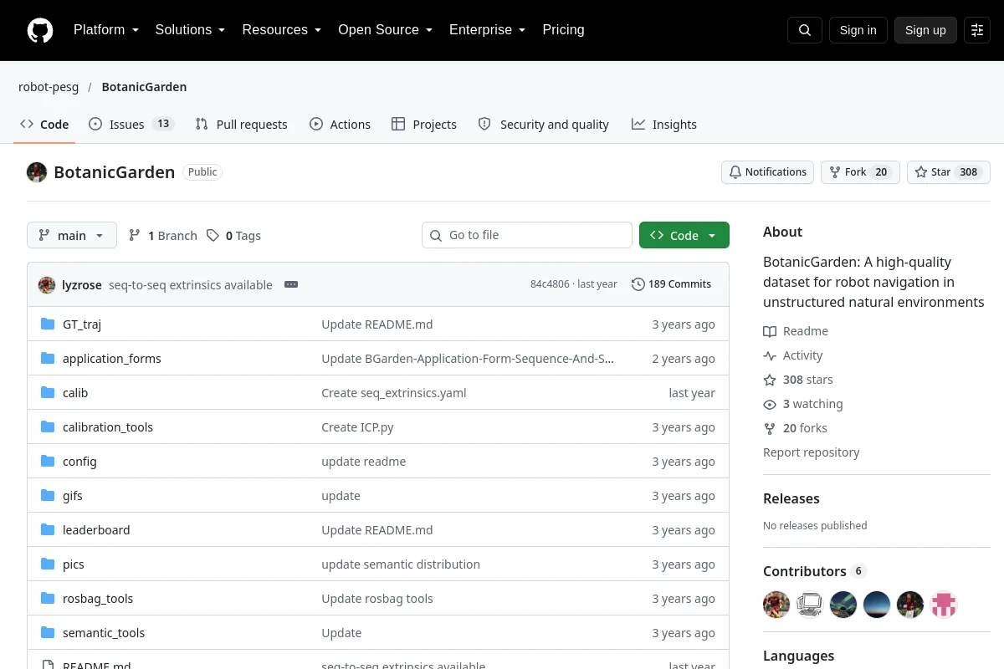Click the calib folder icon

(x=48, y=393)
